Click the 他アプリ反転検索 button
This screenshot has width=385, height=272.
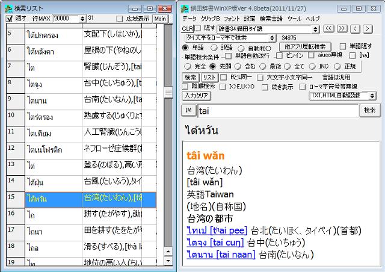tap(304, 46)
